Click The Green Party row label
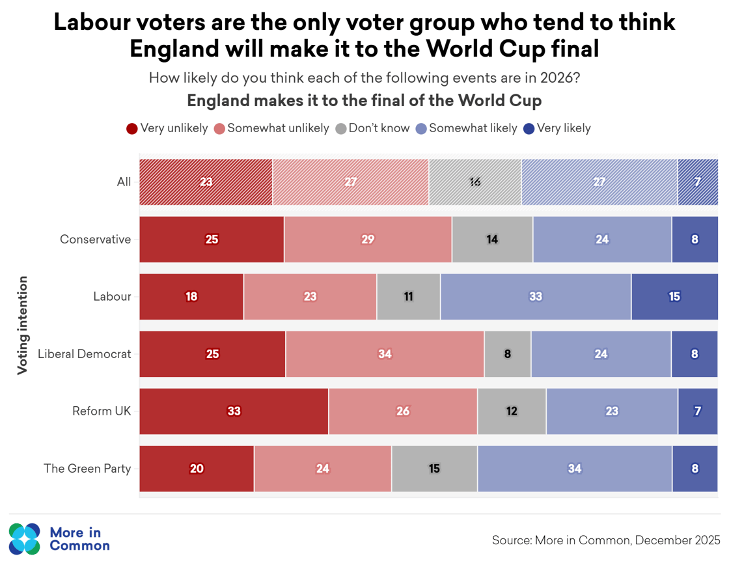729x567 pixels. pyautogui.click(x=87, y=469)
